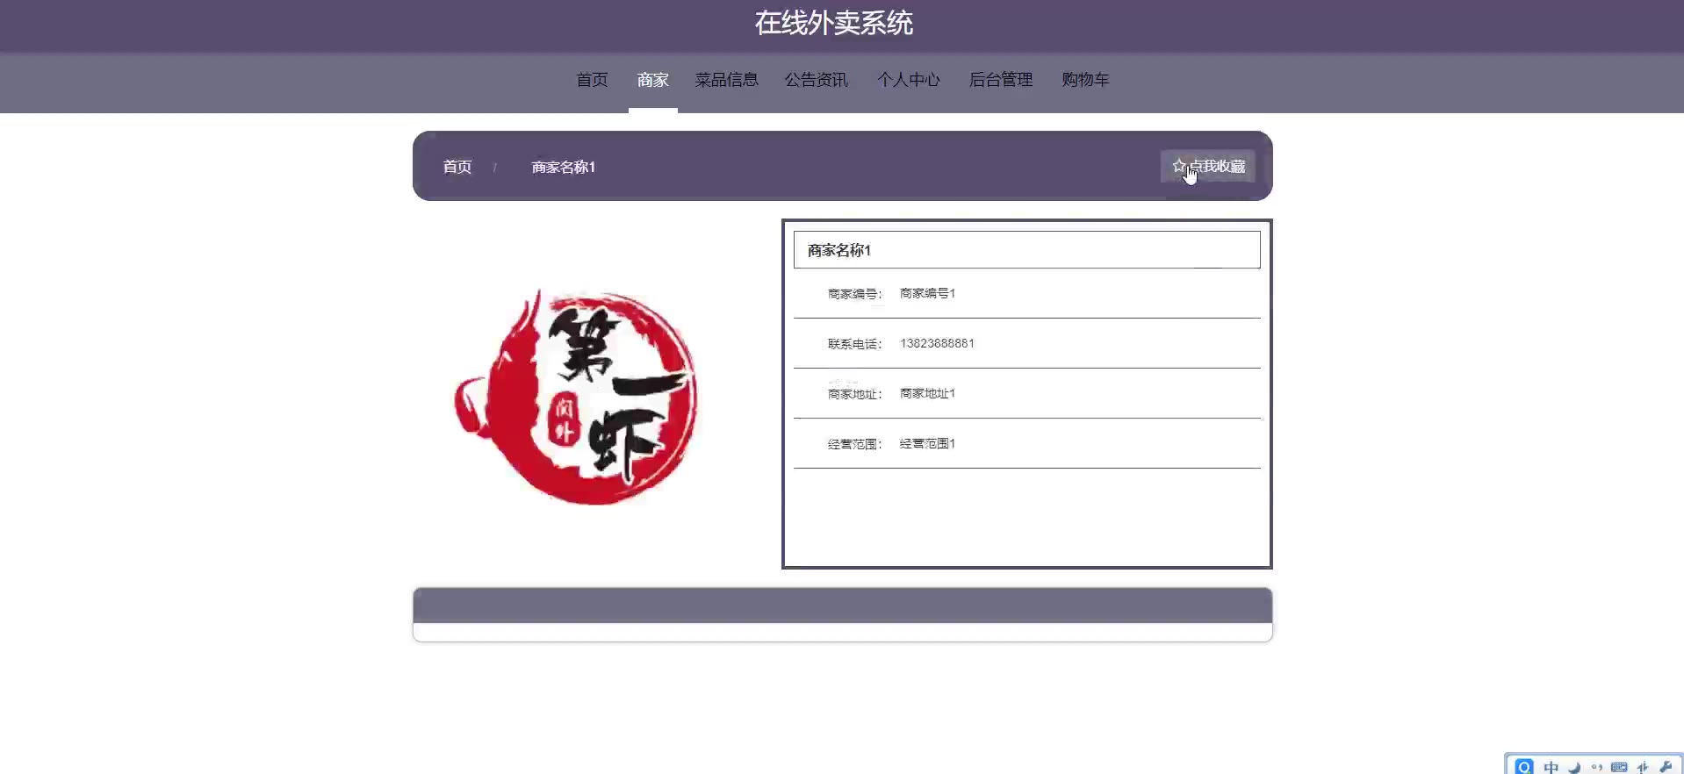This screenshot has height=774, width=1684.
Task: Click the merchant logo image 第一虾
Action: (x=576, y=397)
